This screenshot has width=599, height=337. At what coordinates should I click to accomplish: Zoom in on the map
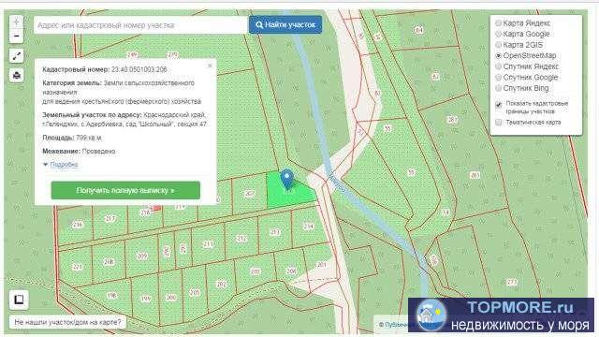[x=17, y=22]
